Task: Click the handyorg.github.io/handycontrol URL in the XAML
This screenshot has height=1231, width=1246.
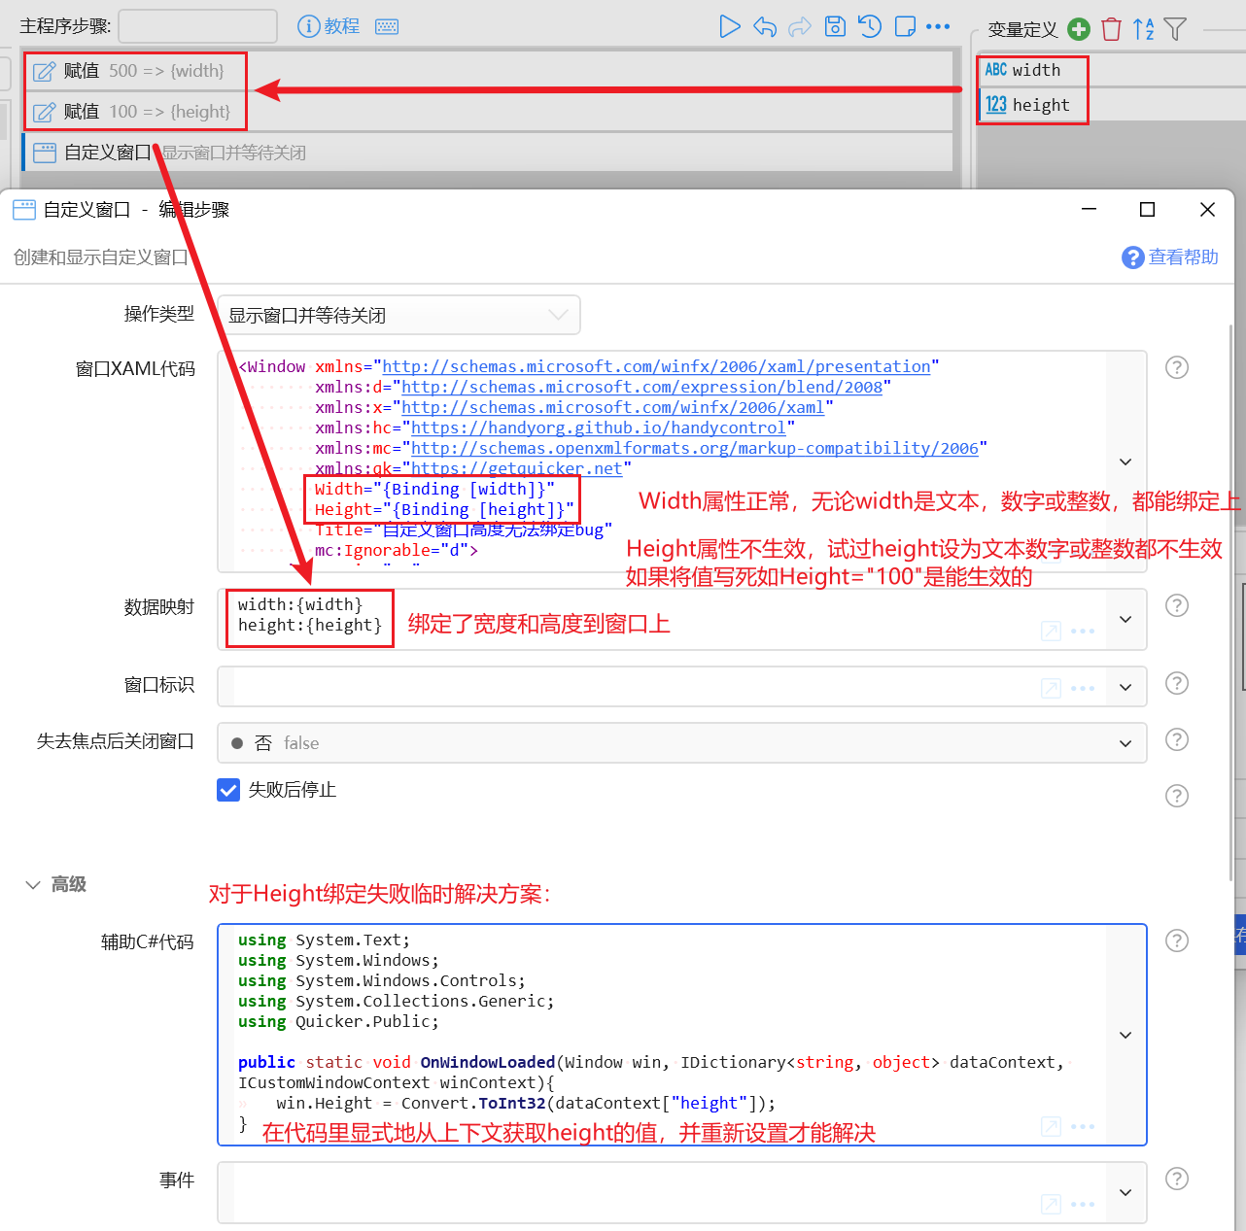Action: pos(598,427)
